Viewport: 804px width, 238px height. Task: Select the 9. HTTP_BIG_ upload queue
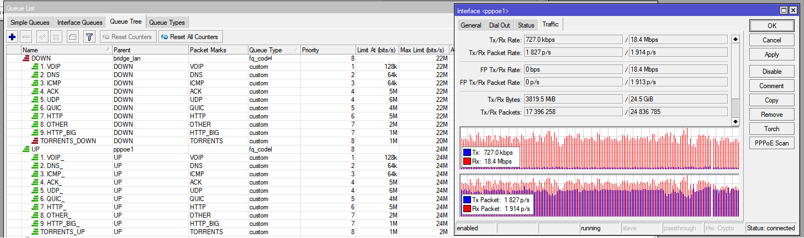[x=229, y=223]
